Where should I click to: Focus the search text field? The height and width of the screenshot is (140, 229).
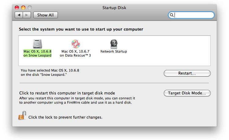tap(193, 15)
